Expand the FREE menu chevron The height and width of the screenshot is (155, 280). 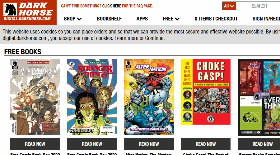(177, 19)
